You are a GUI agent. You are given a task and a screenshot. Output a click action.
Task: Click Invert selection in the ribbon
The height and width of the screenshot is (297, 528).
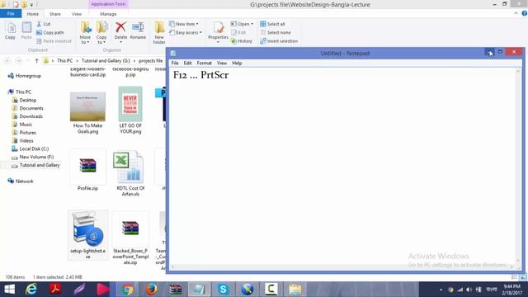click(279, 40)
